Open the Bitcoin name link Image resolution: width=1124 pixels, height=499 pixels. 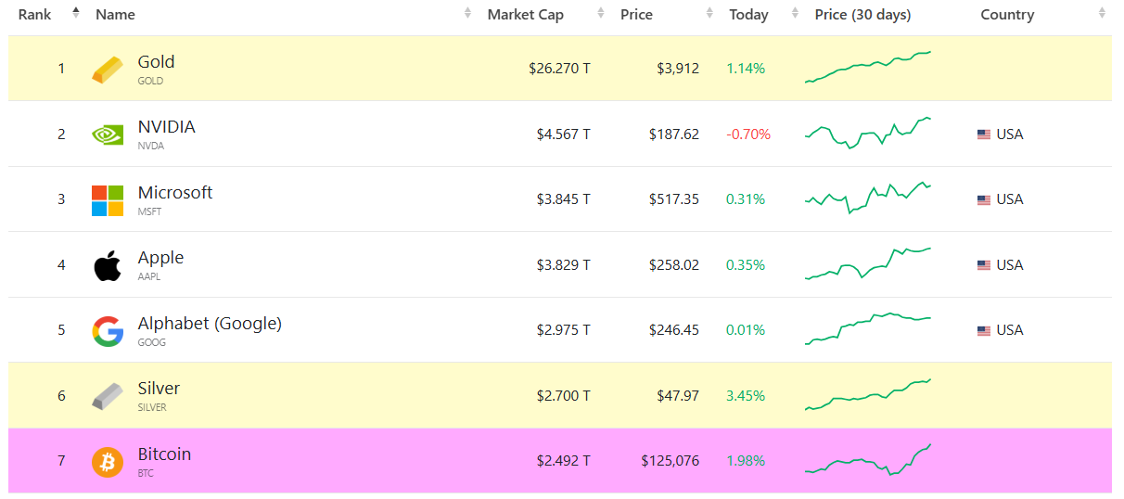[164, 454]
